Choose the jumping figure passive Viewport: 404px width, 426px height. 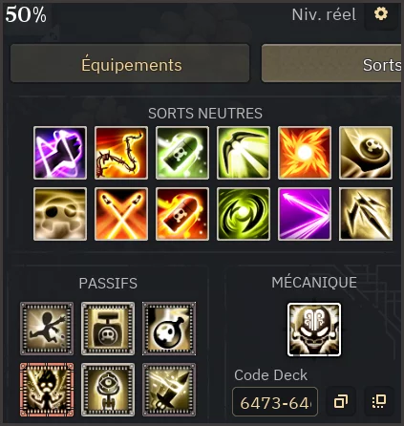tap(47, 329)
